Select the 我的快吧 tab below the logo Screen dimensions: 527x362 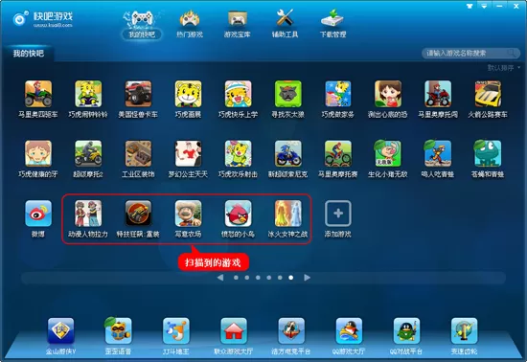[x=28, y=54]
